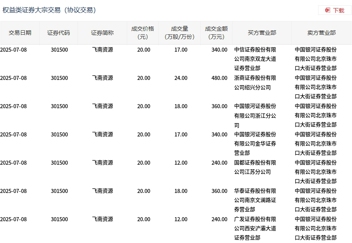Select buyer 中信证券股份有限公司南京双龙大道证券营业部
The height and width of the screenshot is (243, 352).
tap(255, 59)
